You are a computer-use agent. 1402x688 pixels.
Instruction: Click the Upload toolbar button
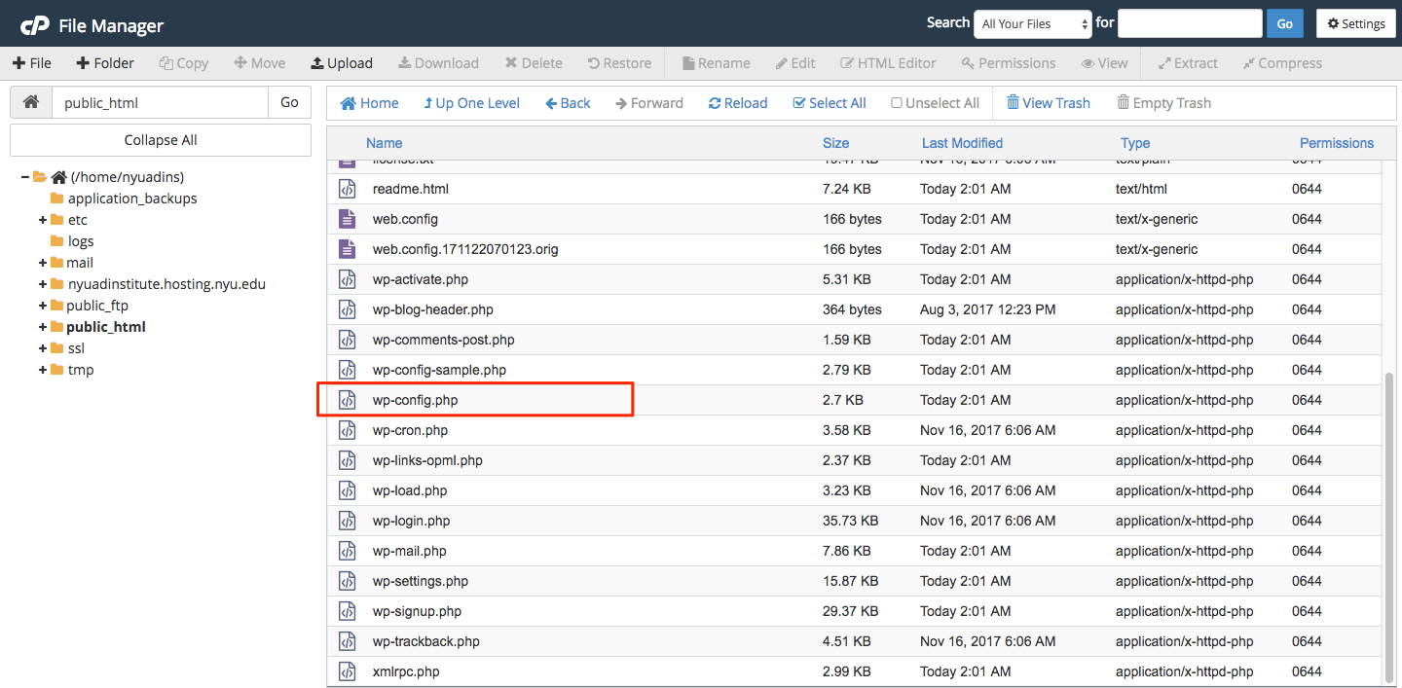click(x=342, y=63)
